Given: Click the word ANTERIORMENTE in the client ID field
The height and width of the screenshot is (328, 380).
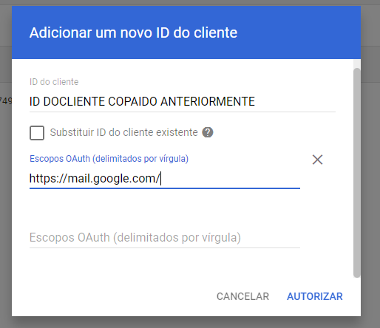Looking at the screenshot, I should click(x=208, y=101).
